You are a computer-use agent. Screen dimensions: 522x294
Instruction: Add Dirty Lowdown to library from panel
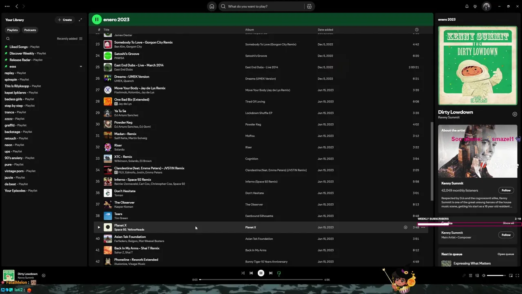click(x=515, y=114)
